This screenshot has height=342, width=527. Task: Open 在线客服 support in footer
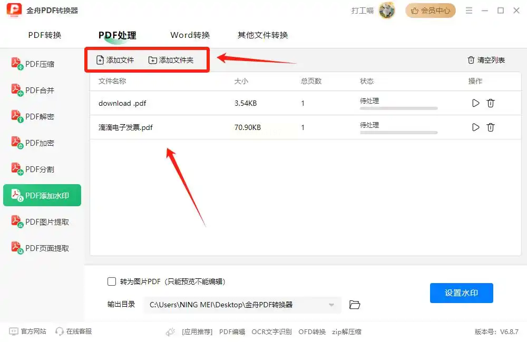point(74,331)
